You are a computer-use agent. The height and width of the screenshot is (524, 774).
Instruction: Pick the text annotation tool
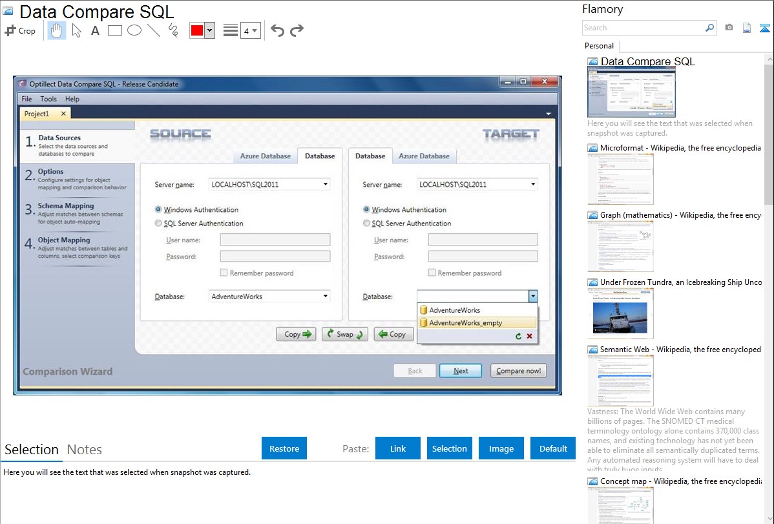[95, 30]
